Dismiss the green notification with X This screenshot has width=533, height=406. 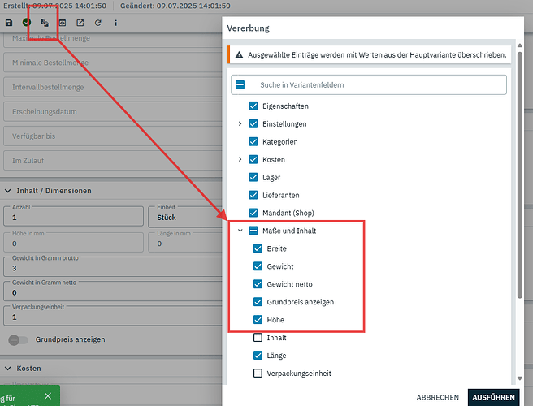coord(47,396)
